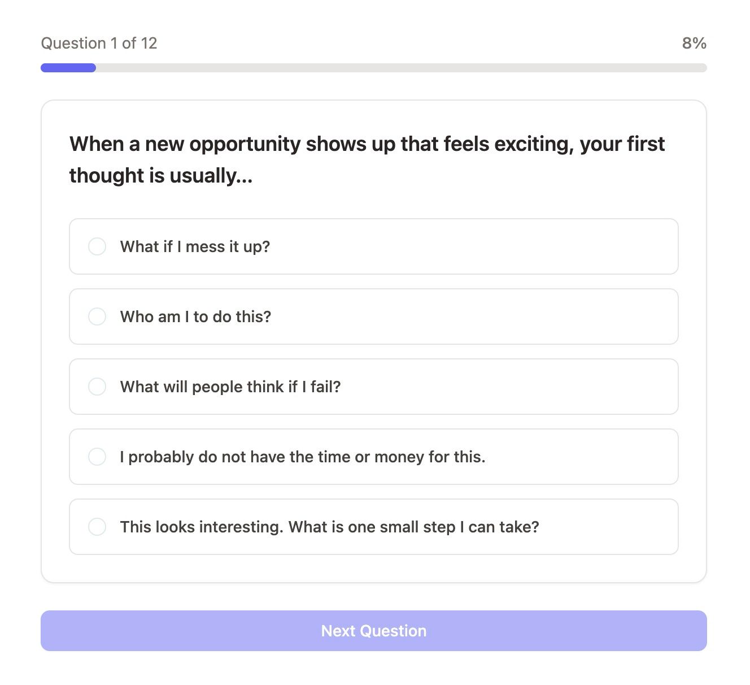The height and width of the screenshot is (685, 750).
Task: Mark the 'What will people think if I fail?' radio
Action: point(97,387)
